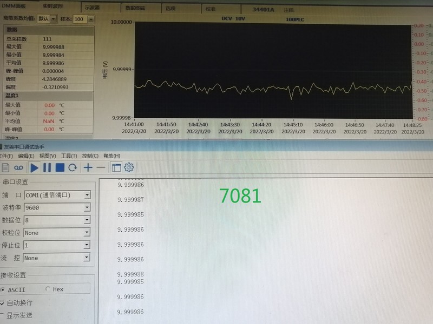This screenshot has width=433, height=324.
Task: Expand the 9600 baud rate dropdown
Action: 87,207
